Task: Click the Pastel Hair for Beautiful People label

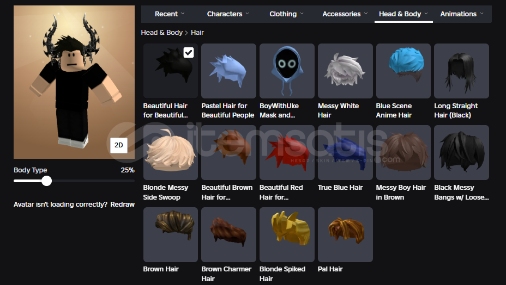Action: coord(227,110)
